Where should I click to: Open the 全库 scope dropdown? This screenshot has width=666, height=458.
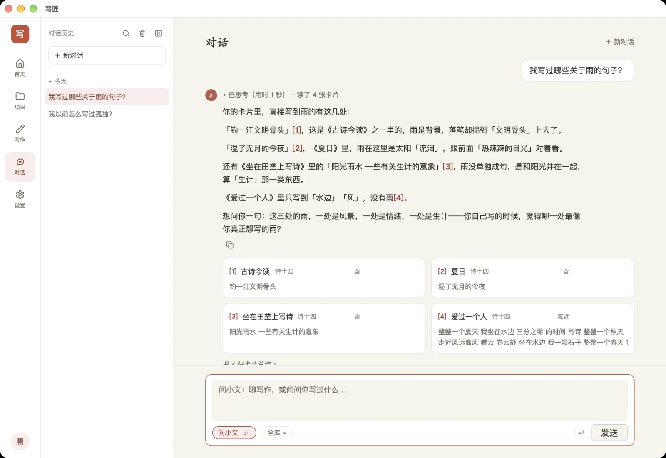click(x=277, y=433)
